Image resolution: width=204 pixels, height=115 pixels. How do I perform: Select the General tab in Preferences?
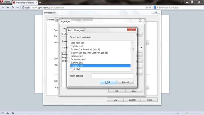51,19
